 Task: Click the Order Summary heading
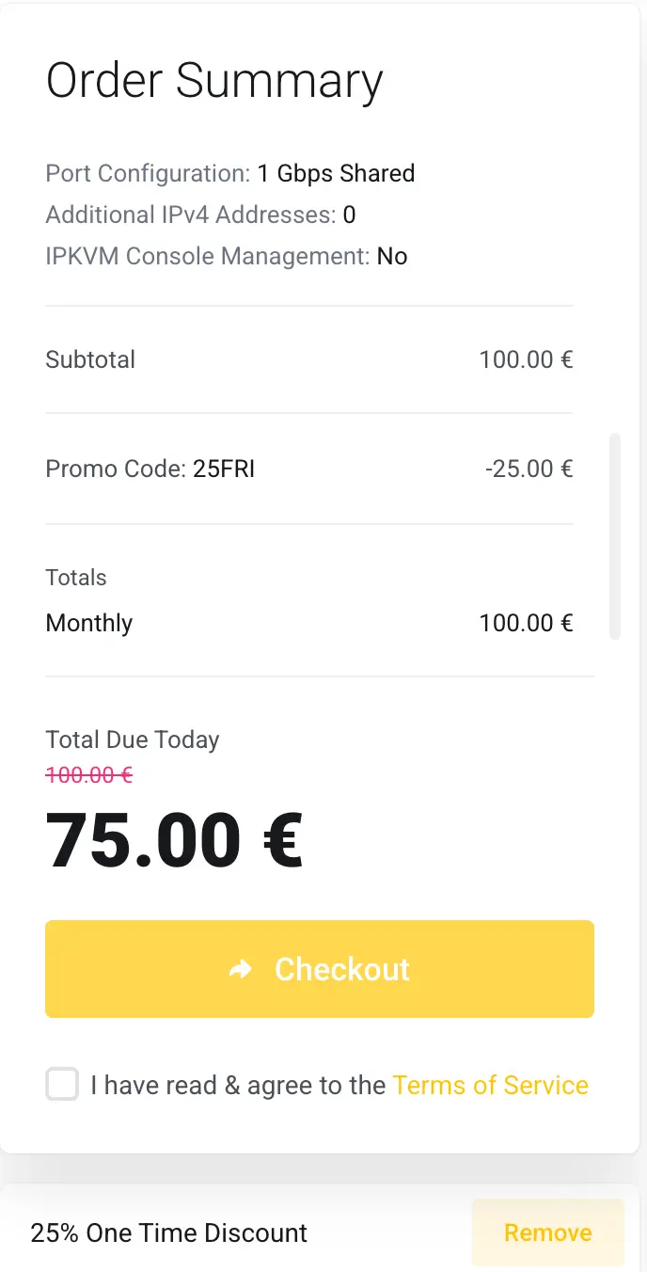tap(214, 80)
